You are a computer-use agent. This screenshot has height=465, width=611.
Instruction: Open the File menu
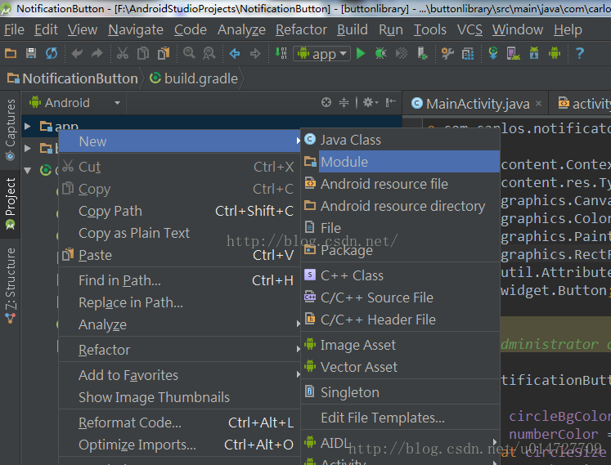tap(14, 29)
